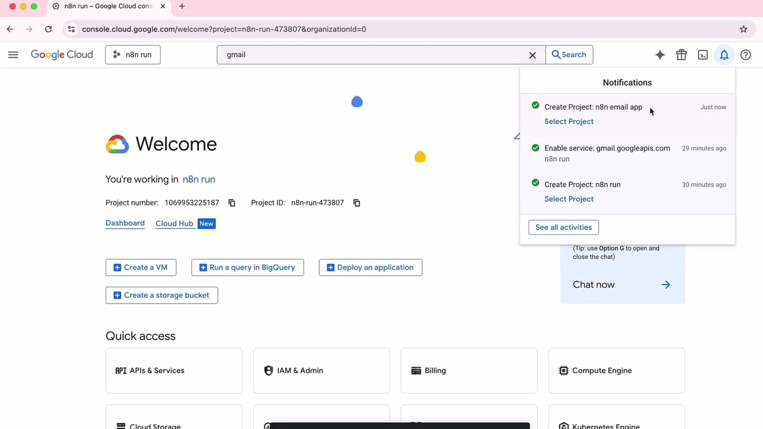Open the free trial gift icon
The width and height of the screenshot is (763, 429).
(682, 55)
